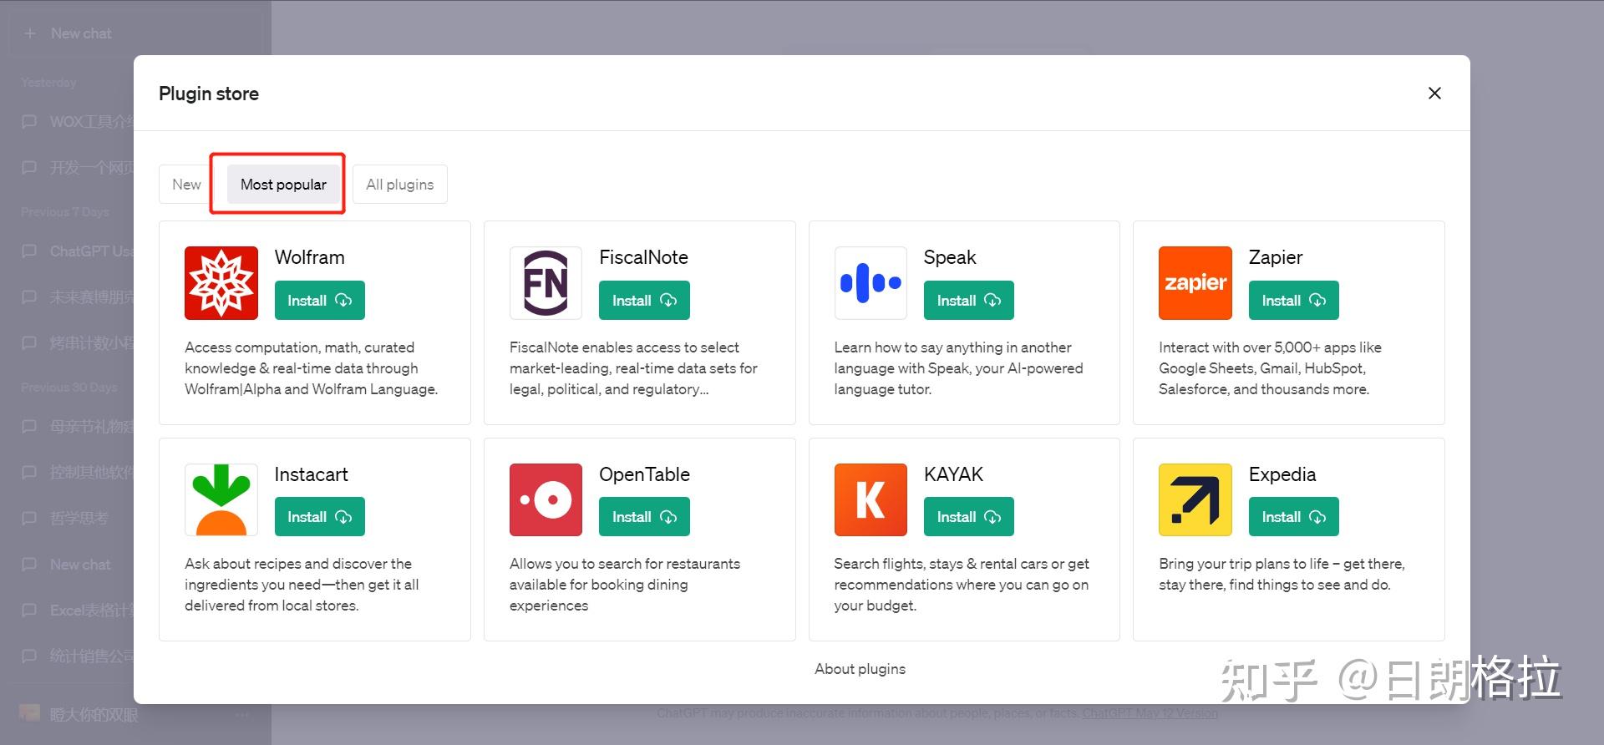Viewport: 1604px width, 745px height.
Task: Click the FiscalNote FN logo
Action: (546, 283)
